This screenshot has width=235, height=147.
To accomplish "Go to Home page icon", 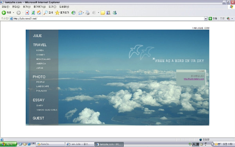I will click(39, 13).
